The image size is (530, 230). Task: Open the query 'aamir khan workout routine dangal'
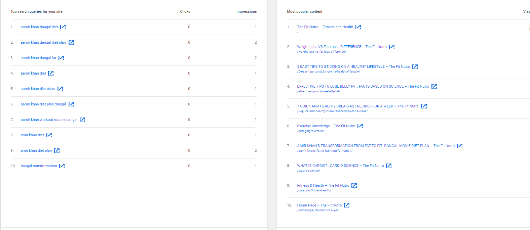tap(49, 120)
